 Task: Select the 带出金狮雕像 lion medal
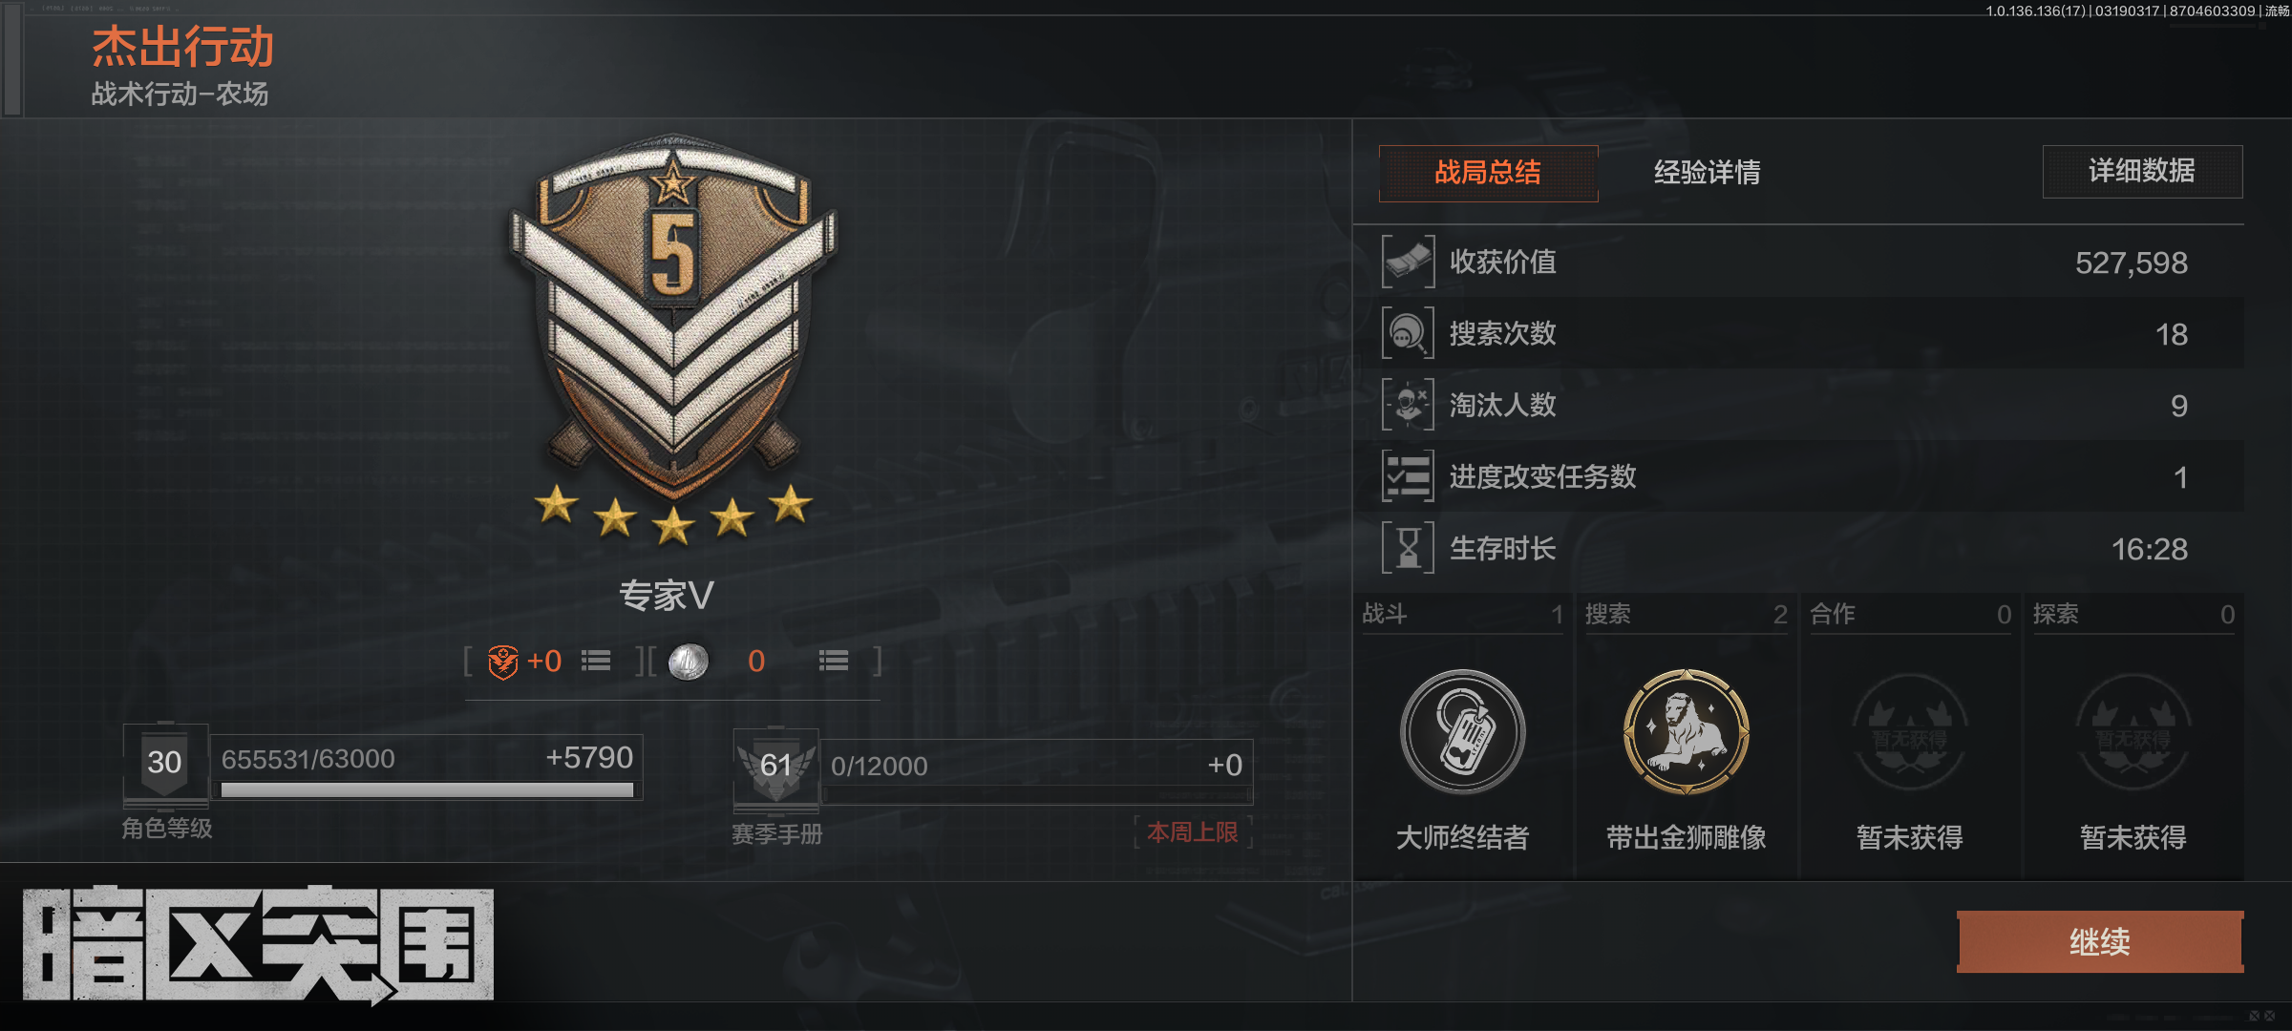coord(1687,732)
